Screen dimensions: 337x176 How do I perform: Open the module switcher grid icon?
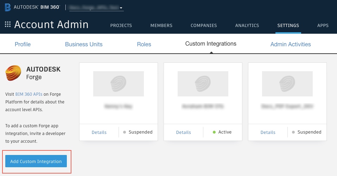[x=7, y=25]
